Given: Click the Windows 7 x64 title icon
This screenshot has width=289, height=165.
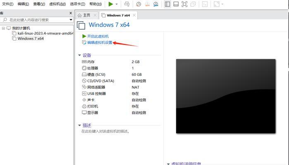Looking at the screenshot, I should point(81,25).
